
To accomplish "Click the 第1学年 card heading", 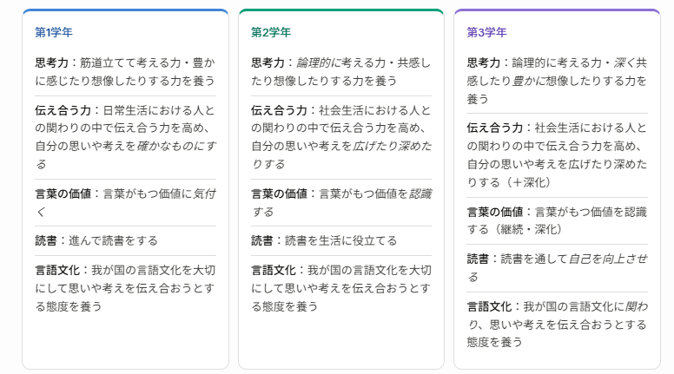I will point(54,32).
